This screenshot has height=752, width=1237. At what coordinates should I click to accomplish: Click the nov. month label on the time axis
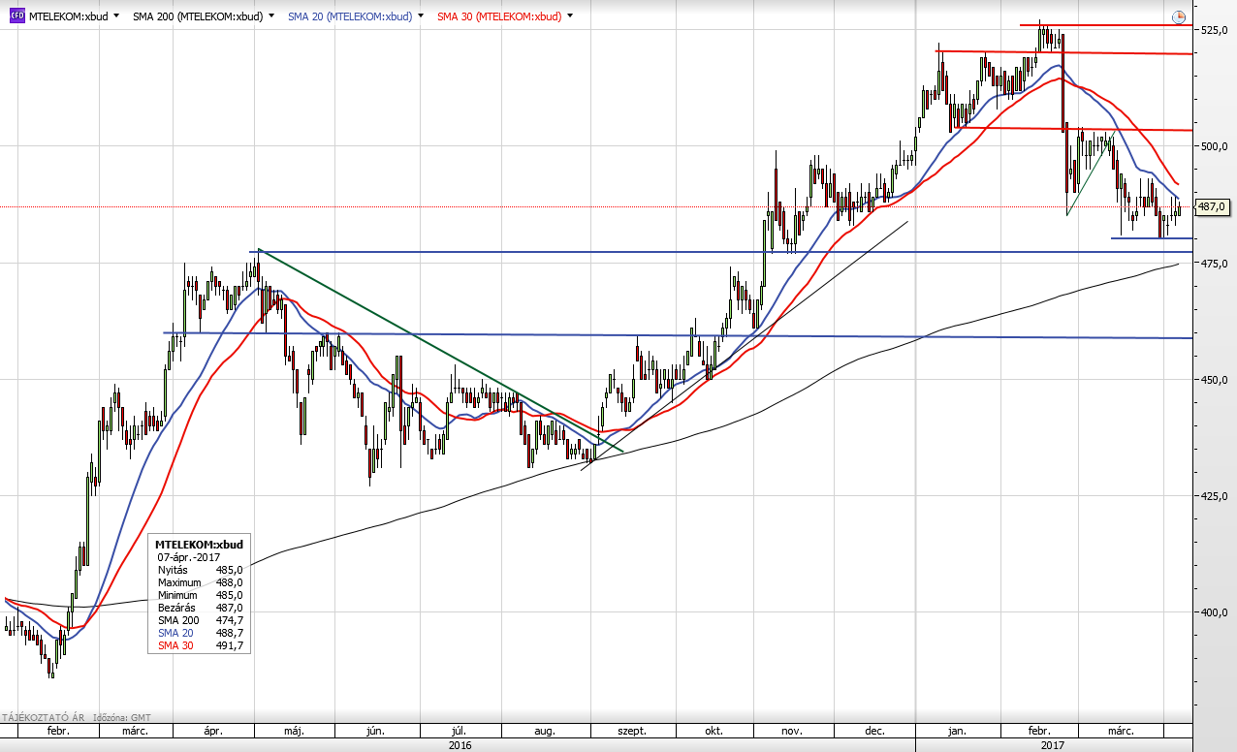point(791,732)
